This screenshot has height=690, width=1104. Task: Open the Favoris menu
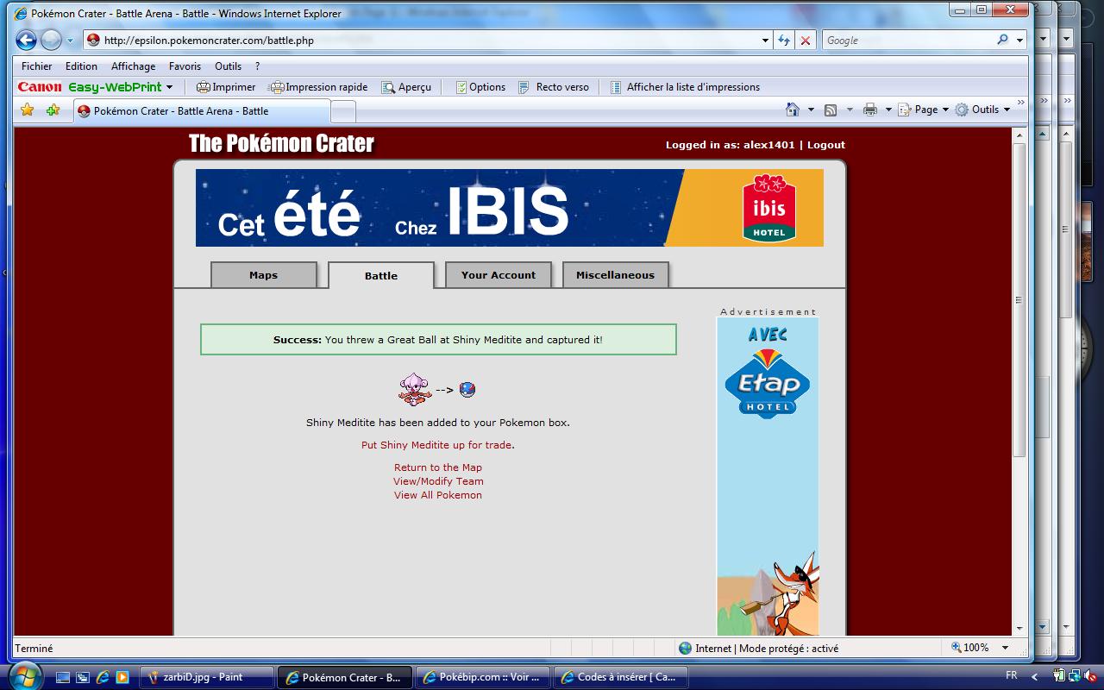click(x=185, y=66)
